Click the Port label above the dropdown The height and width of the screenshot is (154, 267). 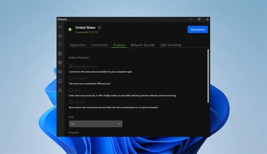[x=71, y=117]
